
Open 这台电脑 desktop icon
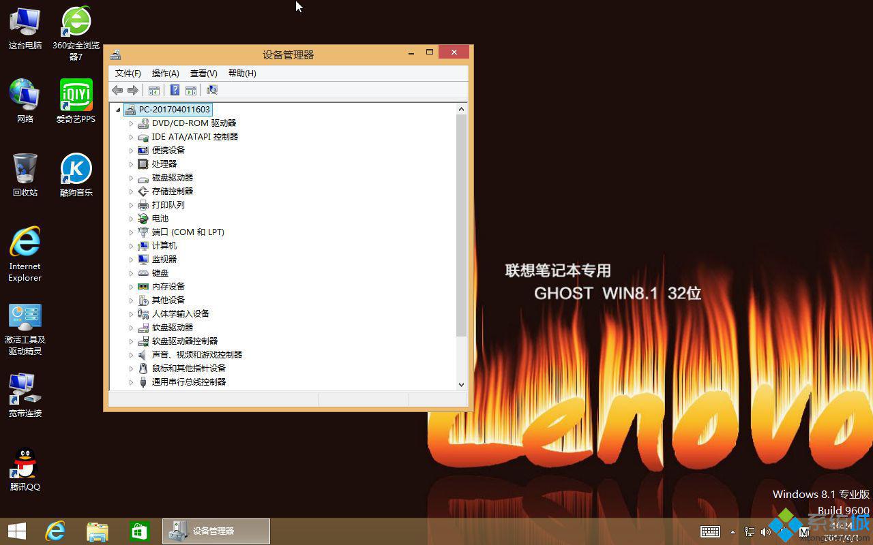point(25,29)
